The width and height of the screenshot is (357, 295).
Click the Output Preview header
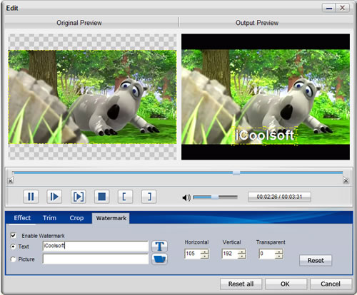(257, 23)
